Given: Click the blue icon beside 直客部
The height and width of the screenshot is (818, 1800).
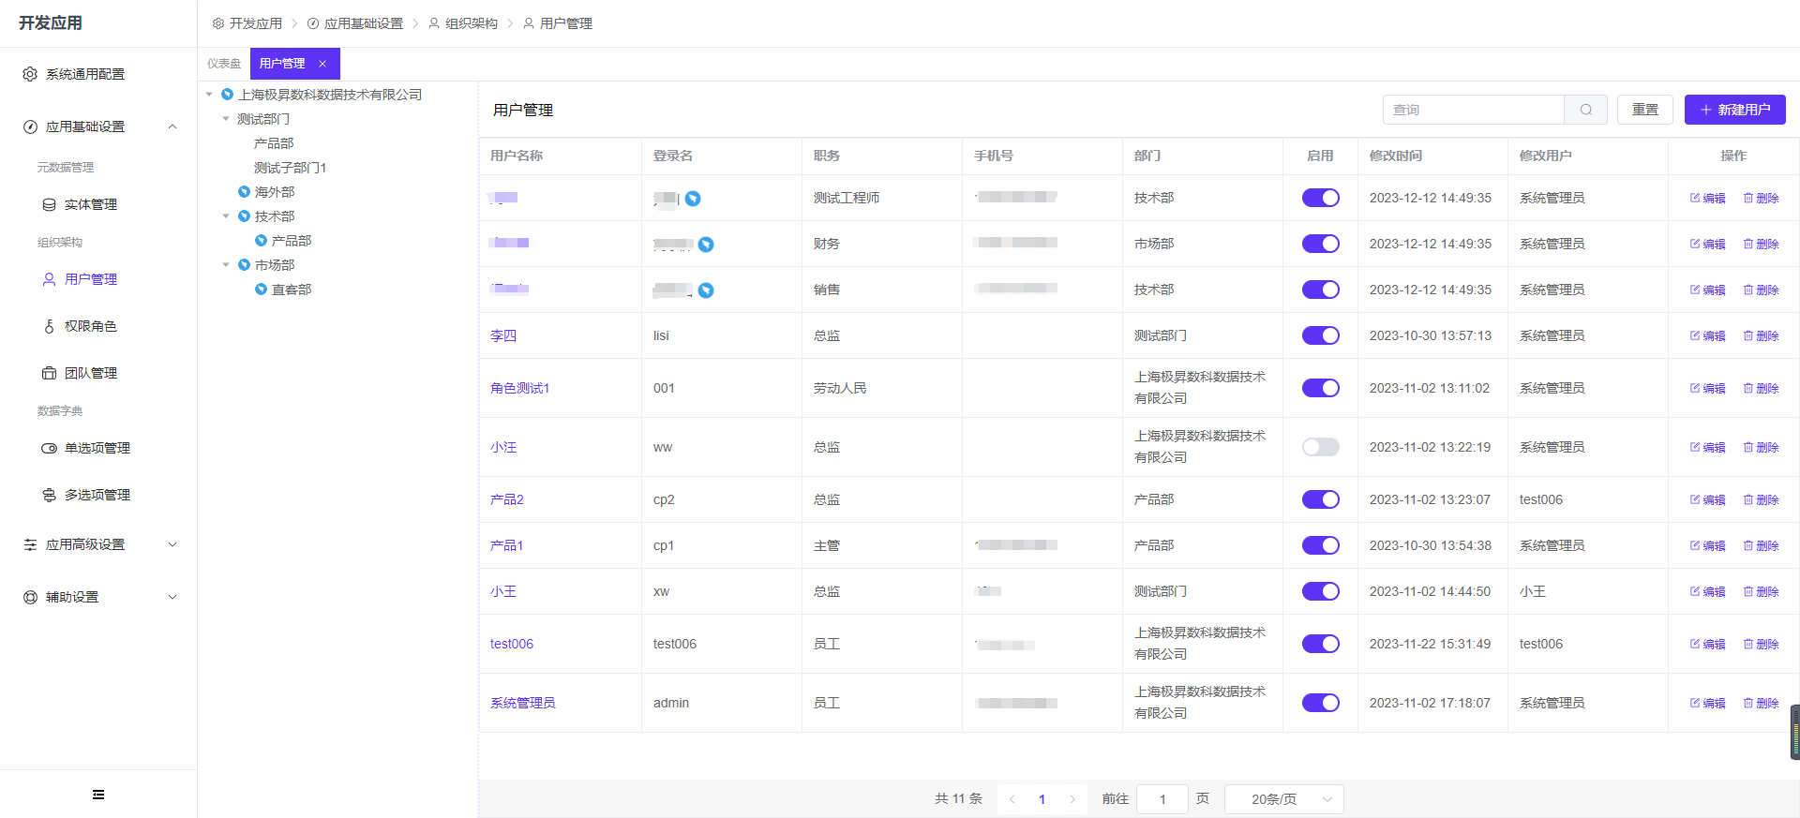Looking at the screenshot, I should point(261,290).
